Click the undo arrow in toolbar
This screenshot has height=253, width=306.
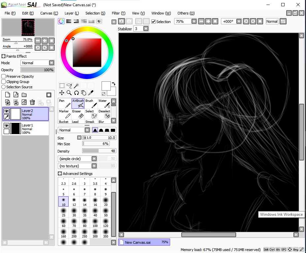[x=121, y=21]
